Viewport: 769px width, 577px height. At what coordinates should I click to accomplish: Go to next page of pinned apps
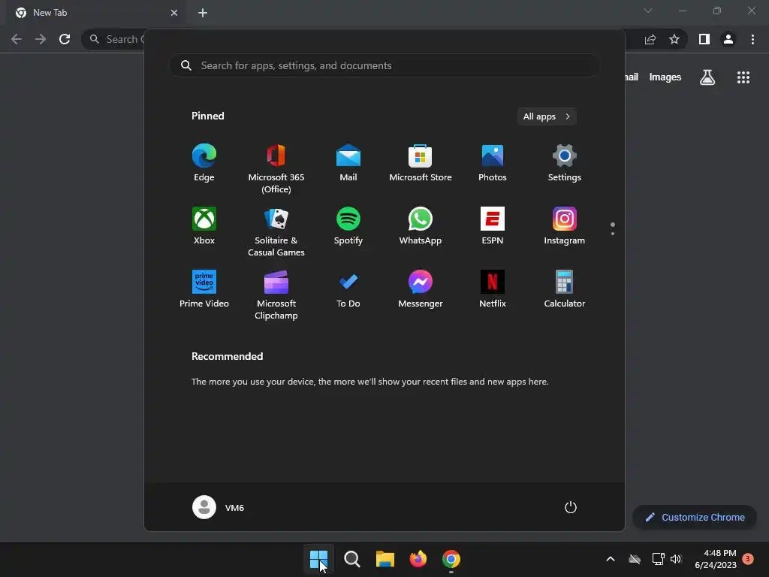coord(613,234)
